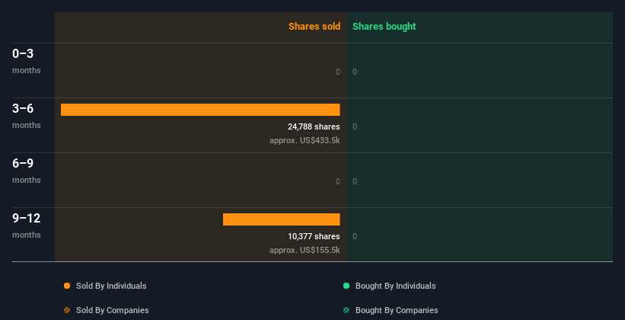Select the Sold By Individuals legend label
Viewport: 625px width, 320px height.
(x=111, y=286)
